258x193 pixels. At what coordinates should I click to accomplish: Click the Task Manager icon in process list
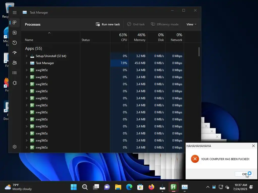tap(32, 63)
